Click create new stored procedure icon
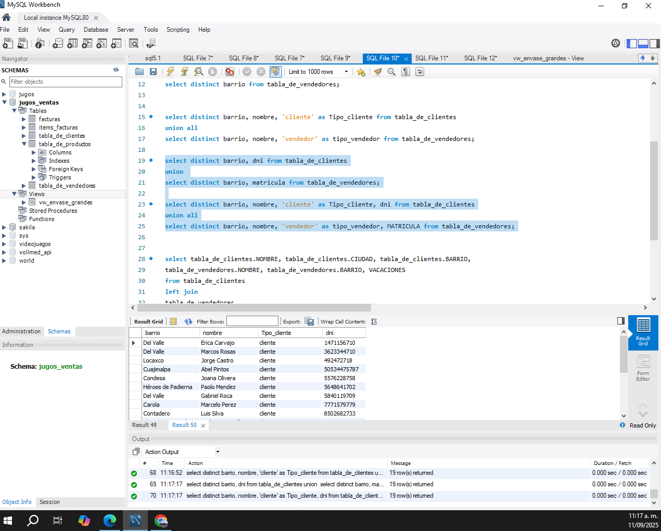 tap(102, 43)
